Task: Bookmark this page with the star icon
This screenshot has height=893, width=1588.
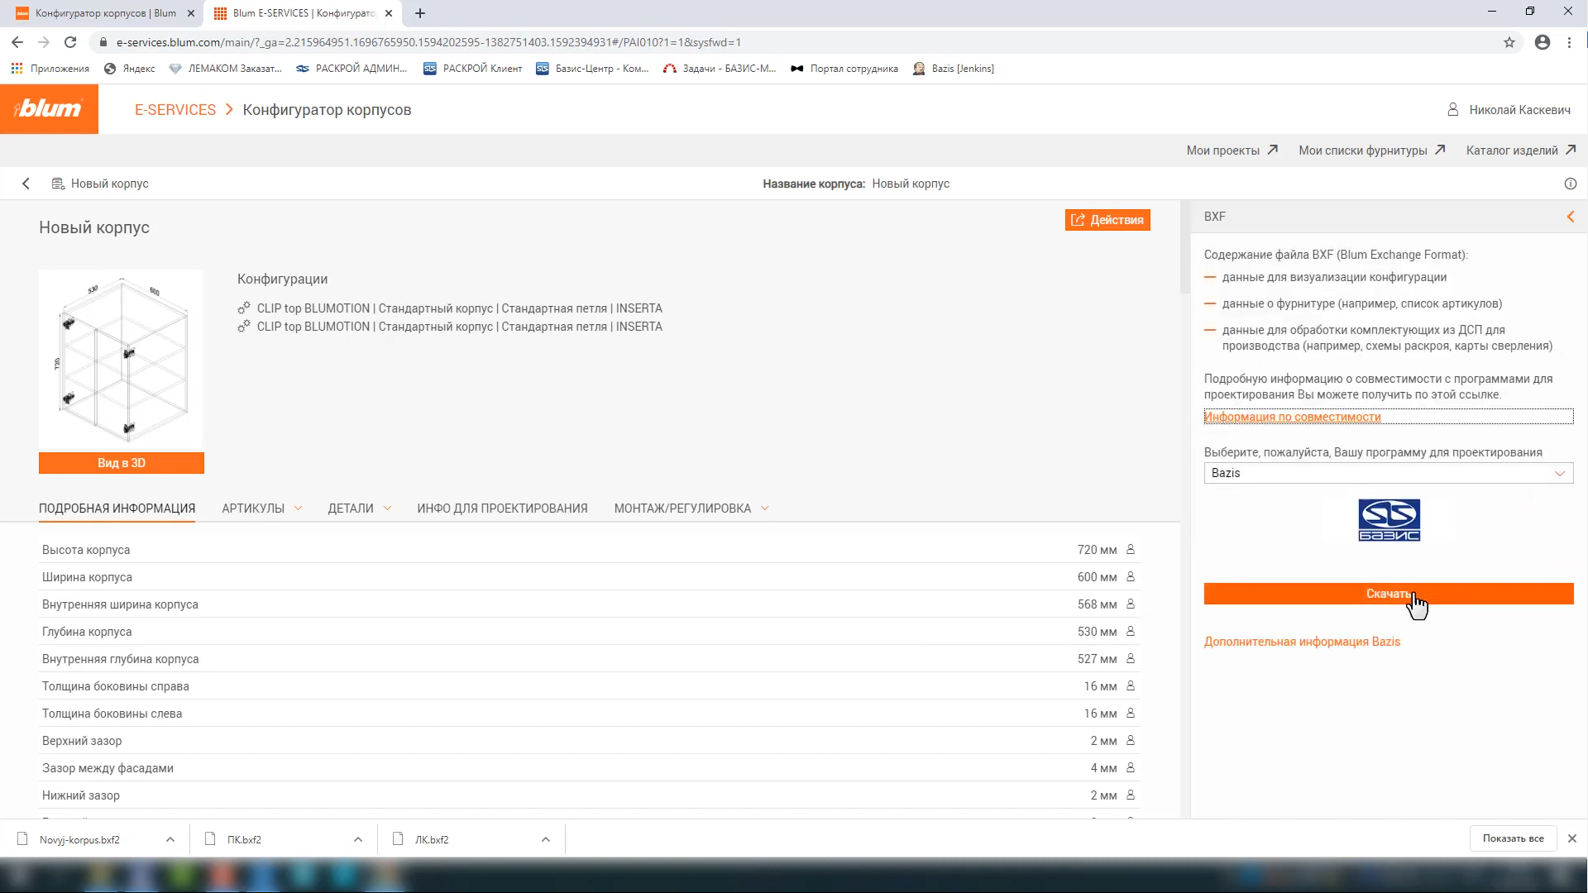Action: coord(1509,42)
